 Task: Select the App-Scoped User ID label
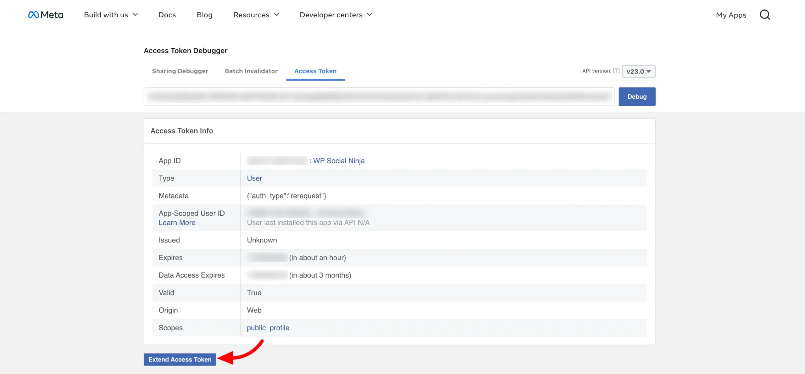point(192,214)
